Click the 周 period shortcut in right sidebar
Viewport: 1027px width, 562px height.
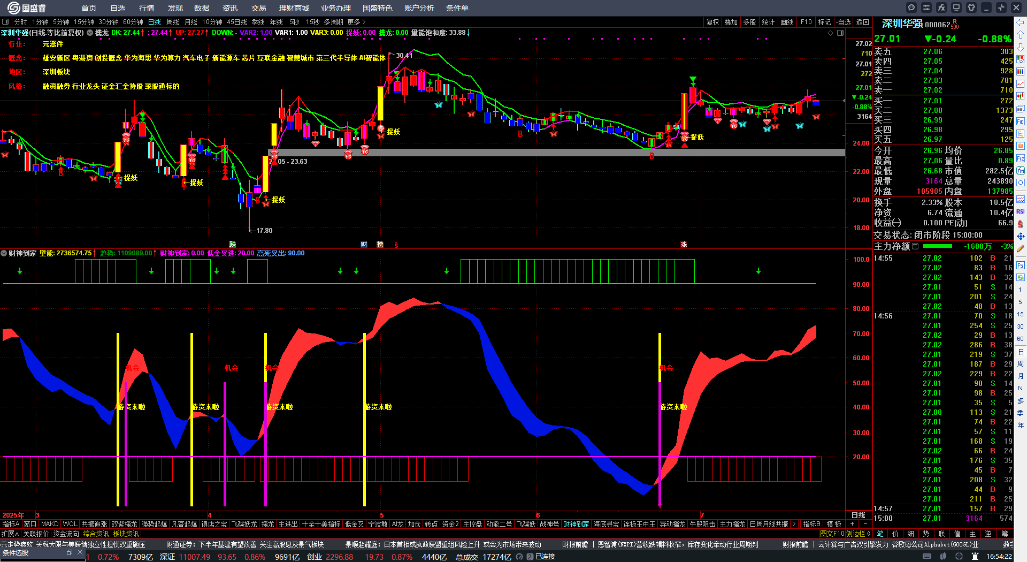1021,364
